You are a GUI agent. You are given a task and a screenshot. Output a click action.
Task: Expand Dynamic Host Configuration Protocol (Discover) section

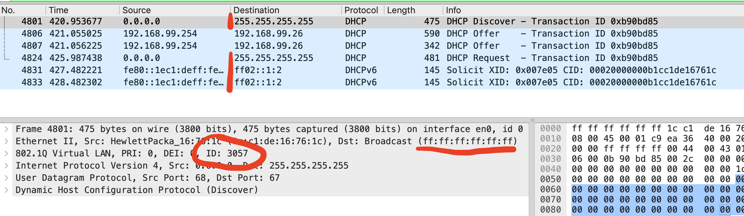click(x=6, y=190)
